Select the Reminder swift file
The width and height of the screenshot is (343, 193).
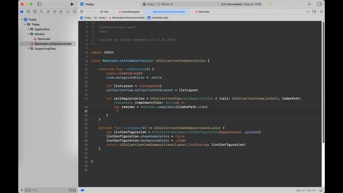pyautogui.click(x=44, y=39)
